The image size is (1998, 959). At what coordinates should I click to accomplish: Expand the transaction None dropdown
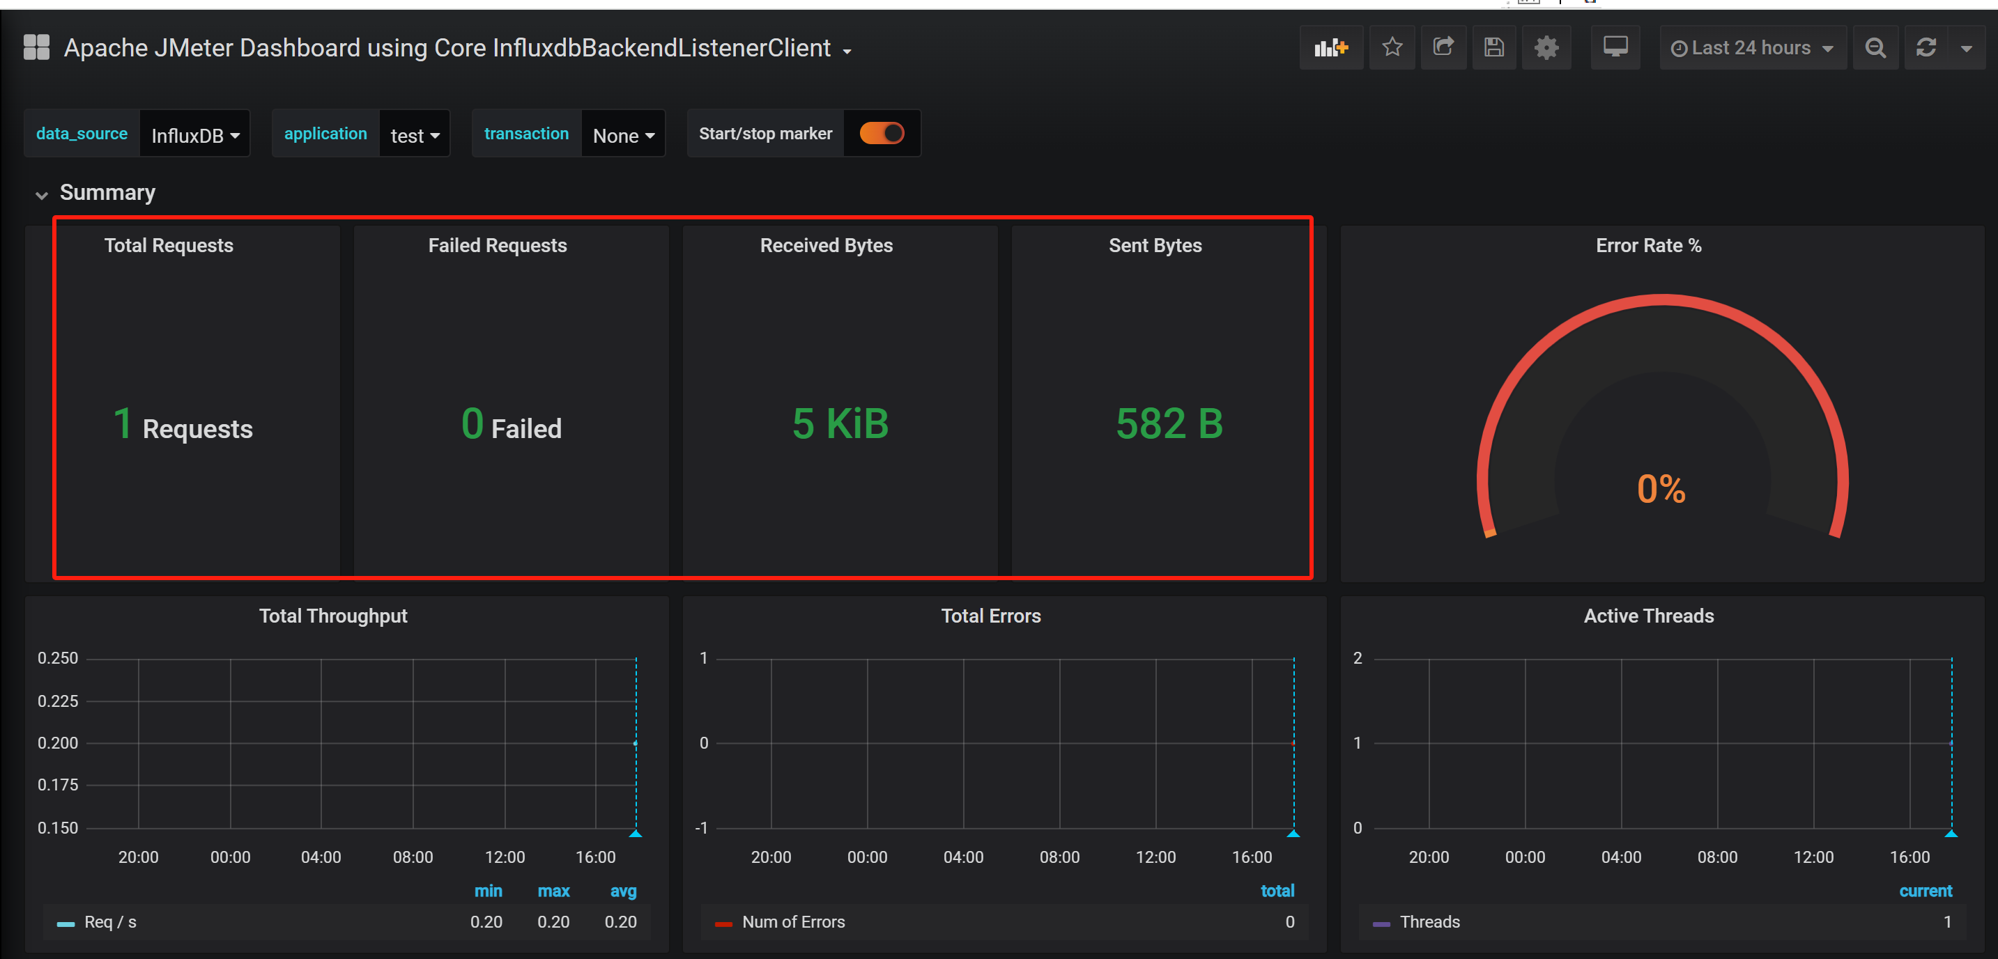pos(623,136)
